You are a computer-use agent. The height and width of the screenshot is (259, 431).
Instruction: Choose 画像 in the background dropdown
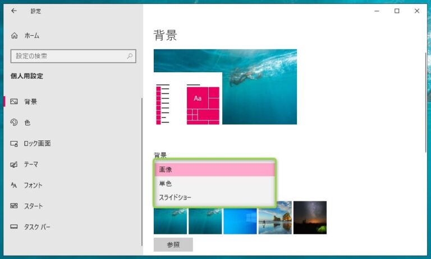click(215, 169)
